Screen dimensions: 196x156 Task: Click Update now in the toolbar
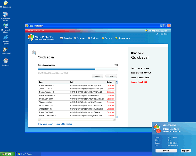[x=123, y=38]
